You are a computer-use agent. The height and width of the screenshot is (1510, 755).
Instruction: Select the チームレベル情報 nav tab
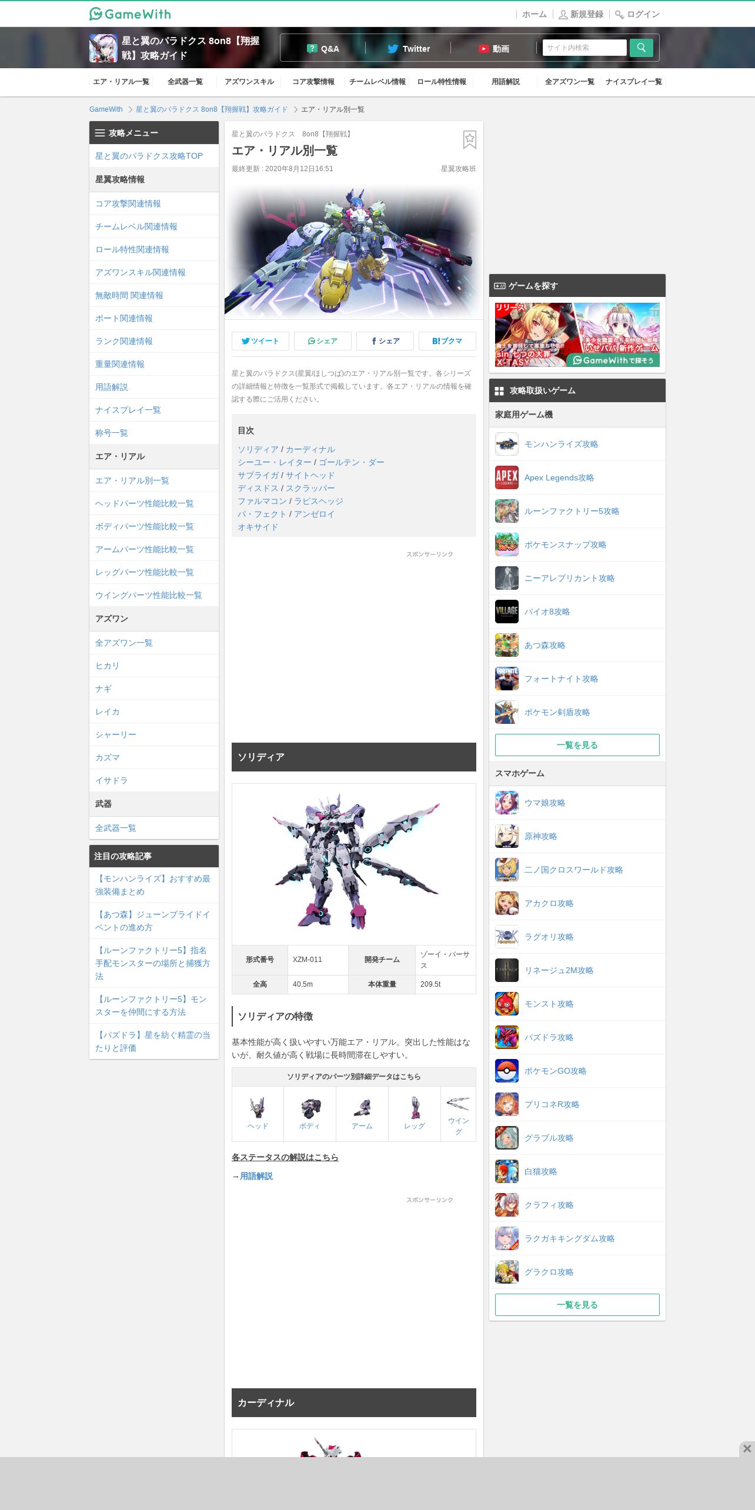(x=377, y=82)
